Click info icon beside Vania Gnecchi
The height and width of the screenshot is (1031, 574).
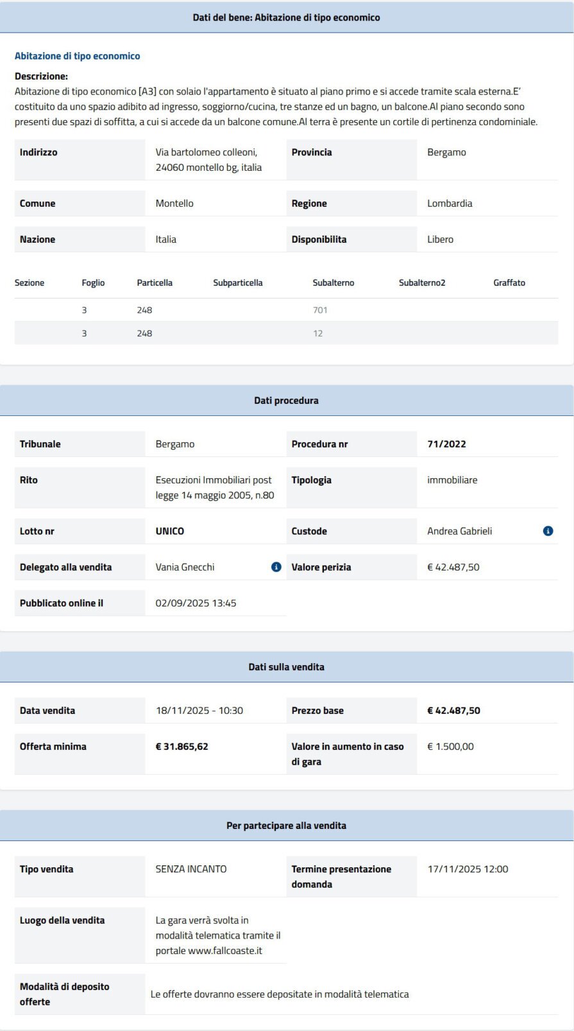click(276, 567)
